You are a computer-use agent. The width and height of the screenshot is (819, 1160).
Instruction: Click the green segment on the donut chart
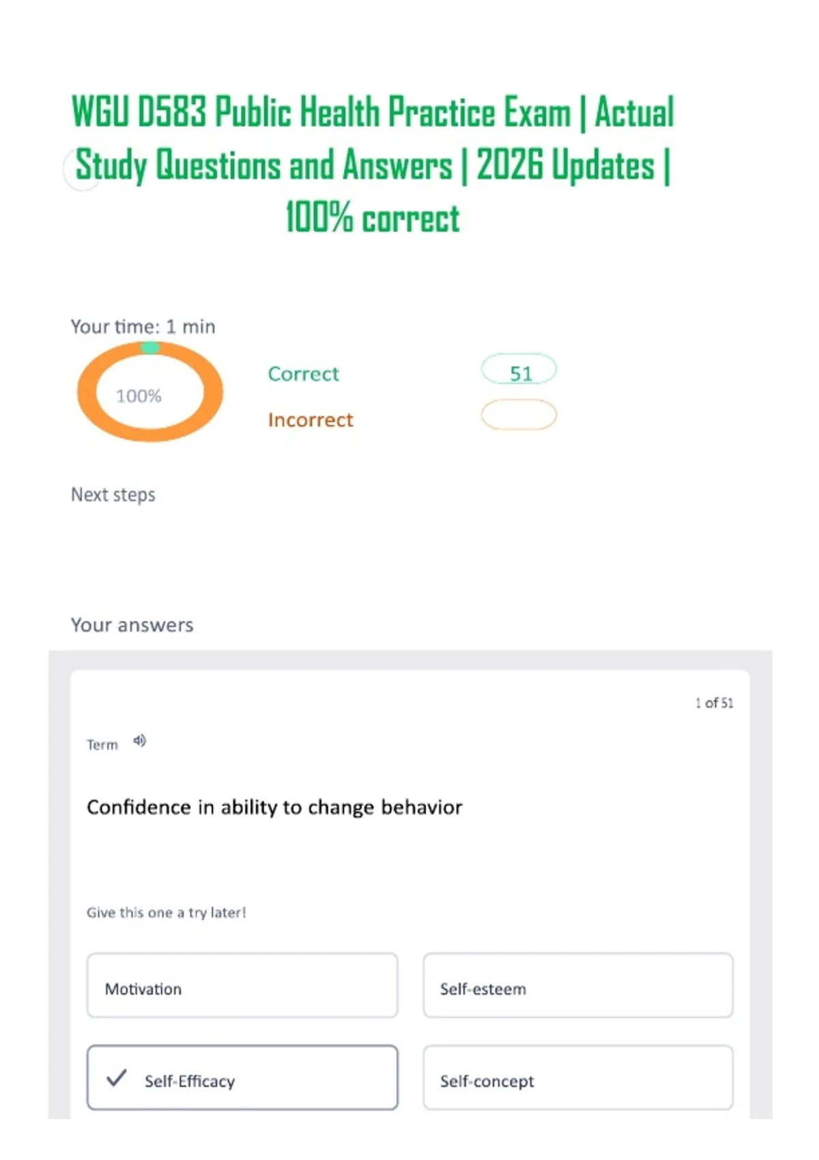[150, 347]
